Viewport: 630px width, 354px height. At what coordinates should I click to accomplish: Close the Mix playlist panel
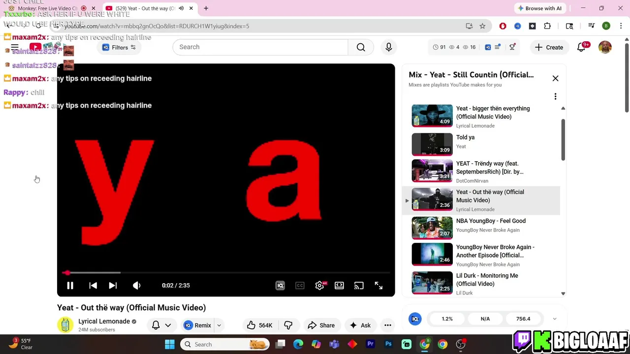click(x=555, y=79)
